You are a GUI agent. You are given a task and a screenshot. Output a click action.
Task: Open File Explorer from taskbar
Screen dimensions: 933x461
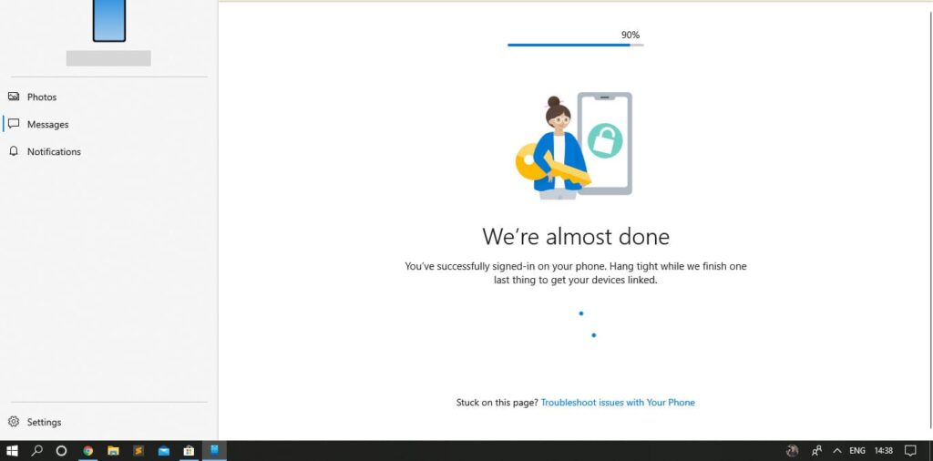[x=114, y=450]
